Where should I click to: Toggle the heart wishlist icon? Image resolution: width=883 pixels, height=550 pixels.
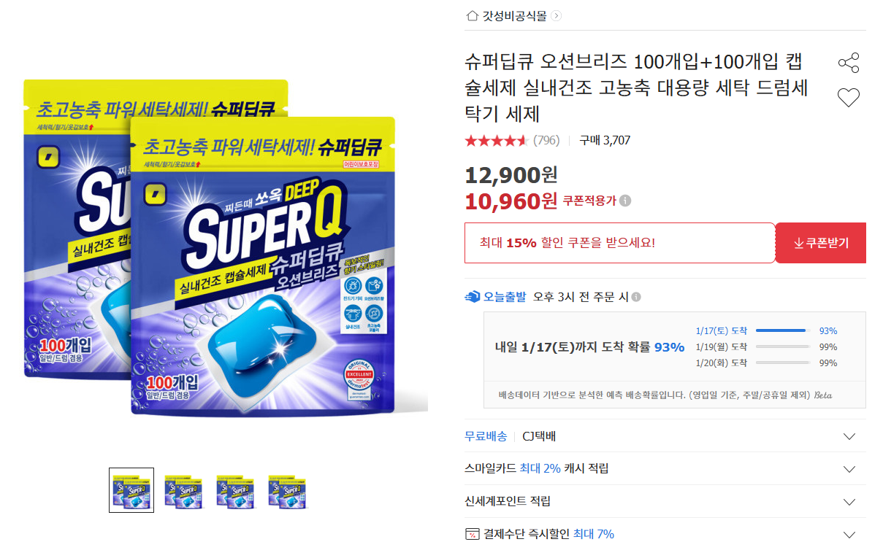[849, 98]
